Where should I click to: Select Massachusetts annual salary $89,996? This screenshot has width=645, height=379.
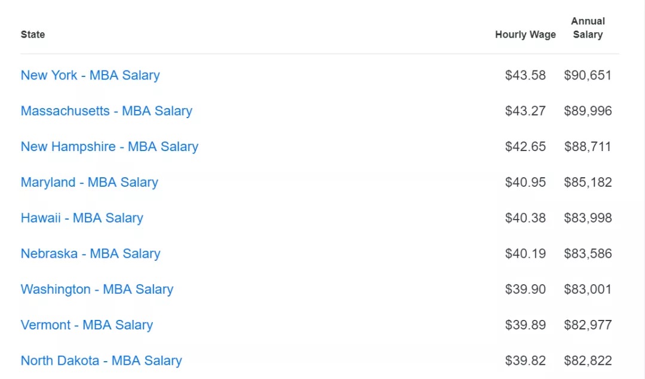point(588,111)
